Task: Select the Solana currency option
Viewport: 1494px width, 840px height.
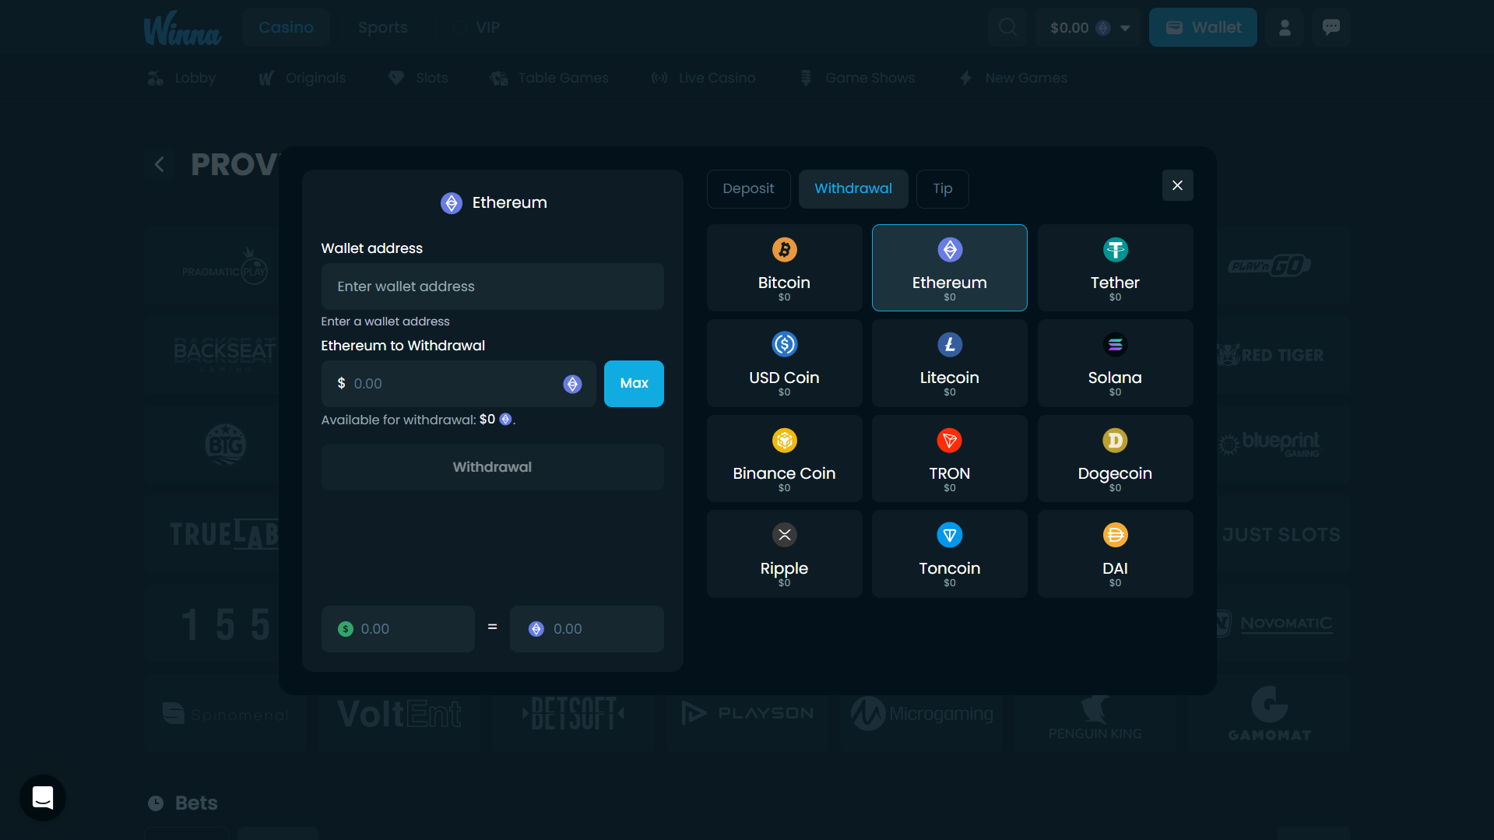Action: point(1115,363)
